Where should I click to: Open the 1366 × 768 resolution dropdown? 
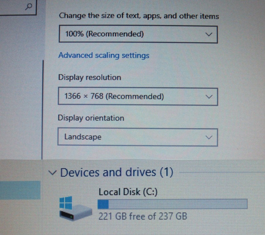tap(138, 96)
